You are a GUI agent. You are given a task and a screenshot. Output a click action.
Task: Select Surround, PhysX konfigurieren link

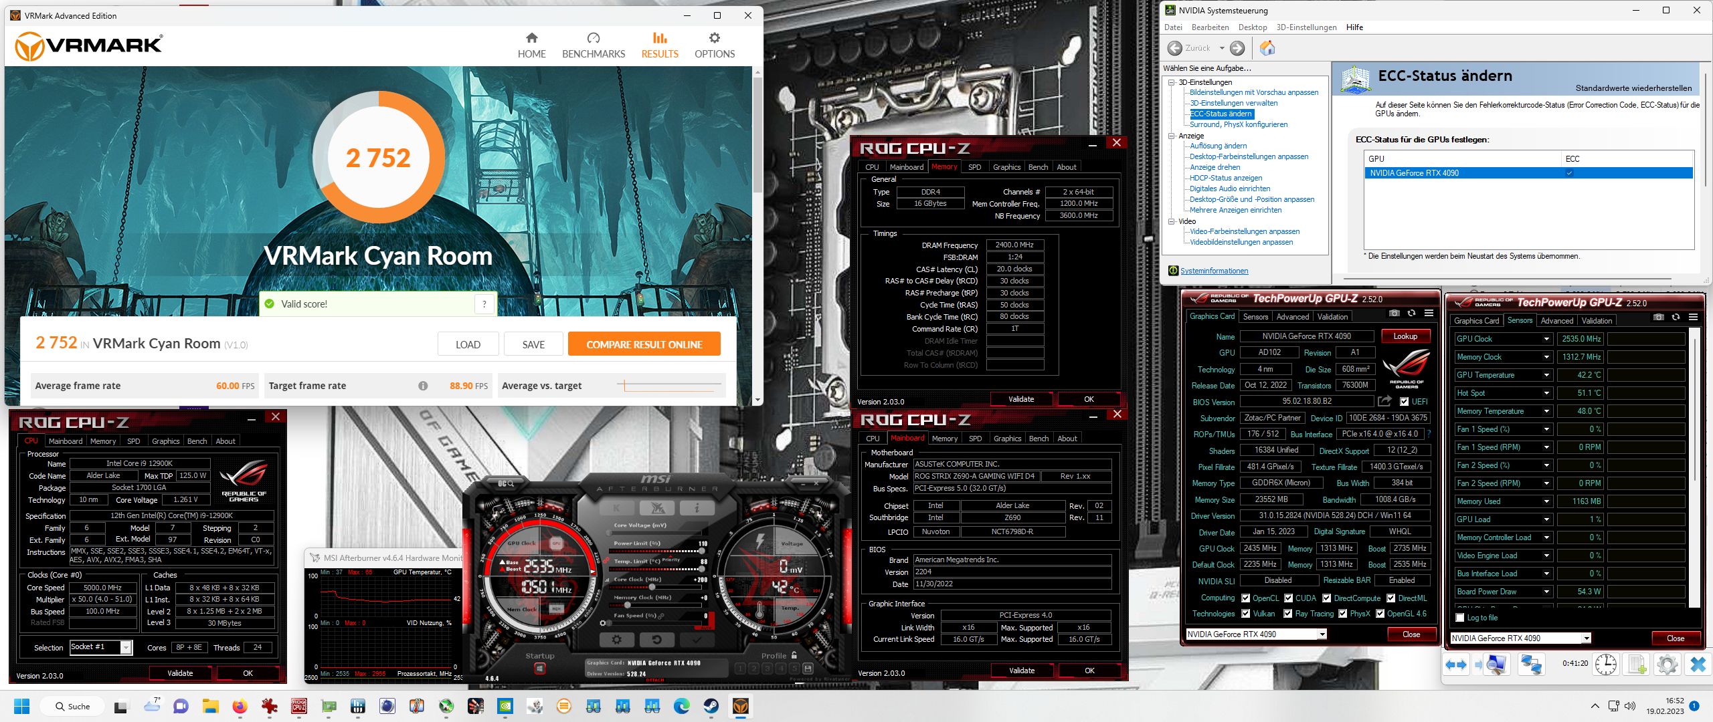click(x=1239, y=124)
